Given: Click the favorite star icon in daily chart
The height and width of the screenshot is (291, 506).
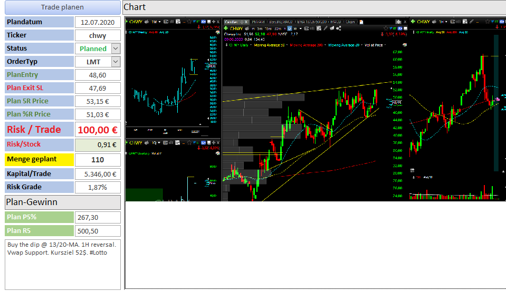Looking at the screenshot, I should coord(386,28).
